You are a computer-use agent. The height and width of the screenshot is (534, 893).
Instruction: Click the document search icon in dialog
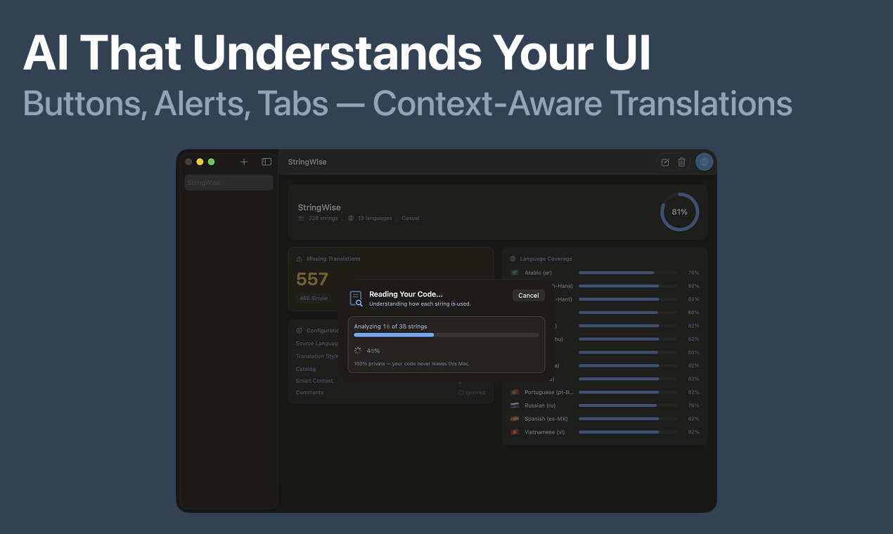pos(356,299)
